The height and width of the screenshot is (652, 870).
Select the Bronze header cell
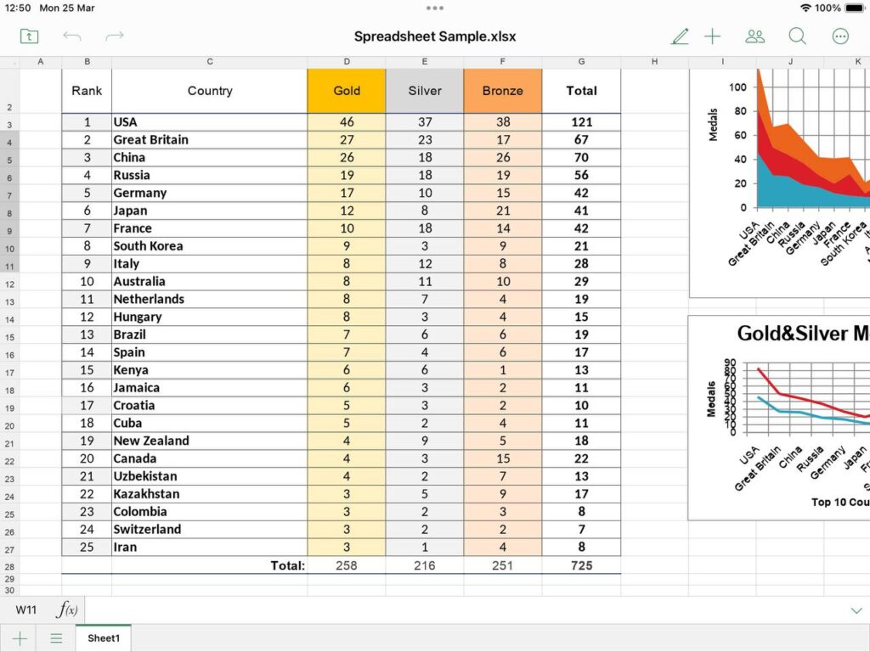(x=502, y=91)
